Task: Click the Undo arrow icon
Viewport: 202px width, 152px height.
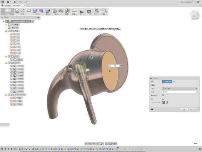Action: [x=21, y=2]
